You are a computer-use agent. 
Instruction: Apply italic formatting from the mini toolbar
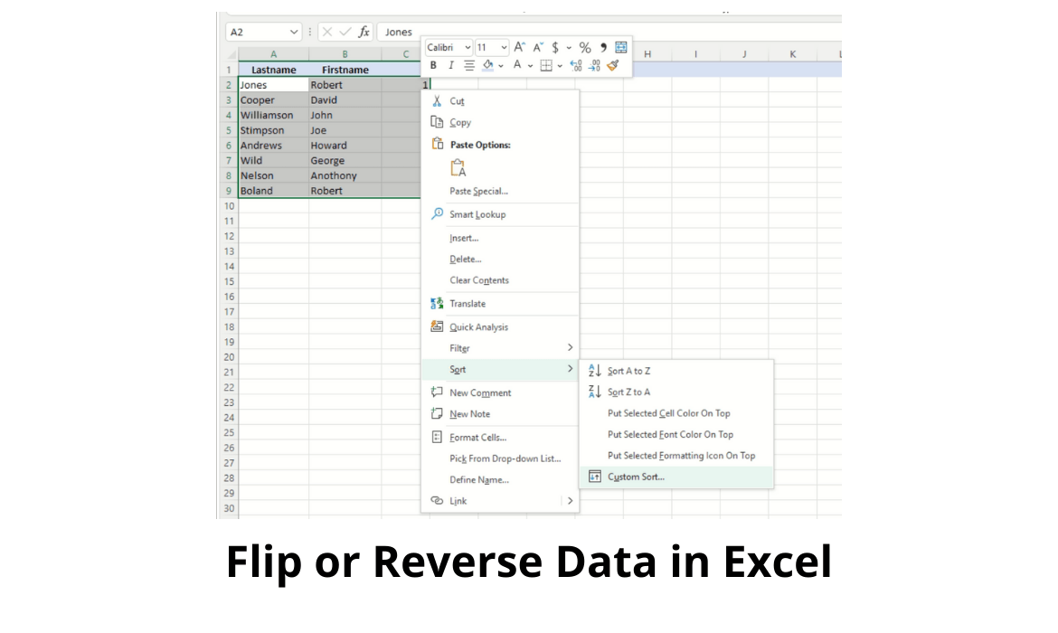click(451, 65)
